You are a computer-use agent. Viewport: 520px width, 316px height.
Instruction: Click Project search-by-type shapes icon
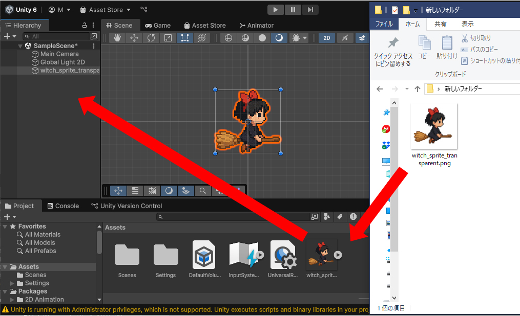click(x=327, y=217)
